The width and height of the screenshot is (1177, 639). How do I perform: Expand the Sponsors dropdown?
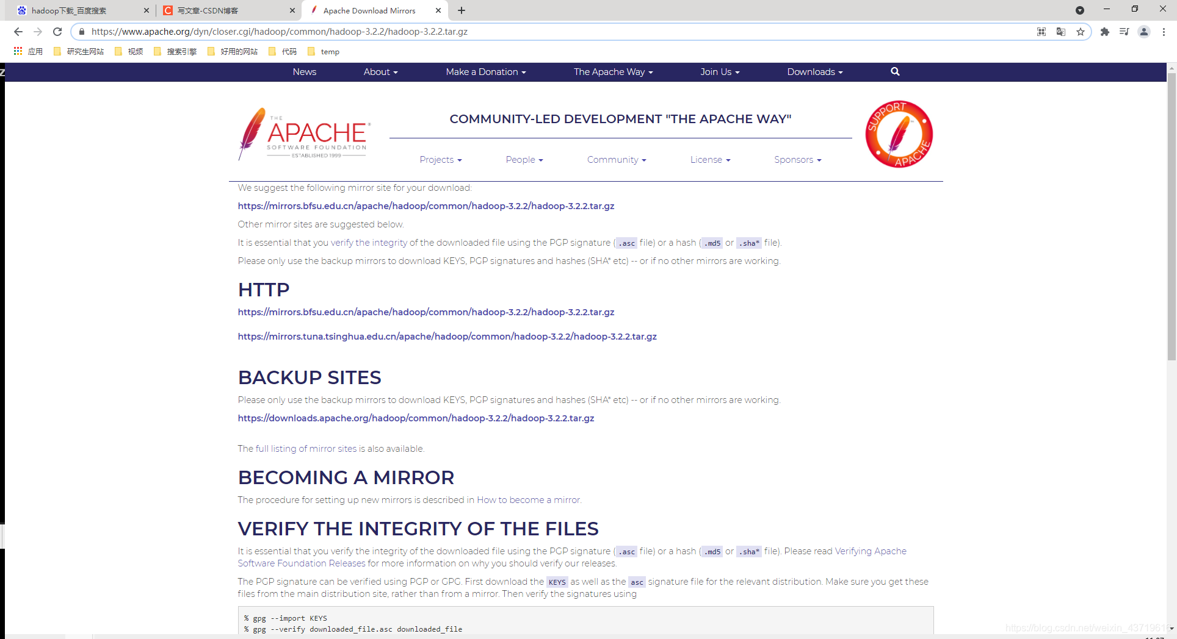coord(797,160)
